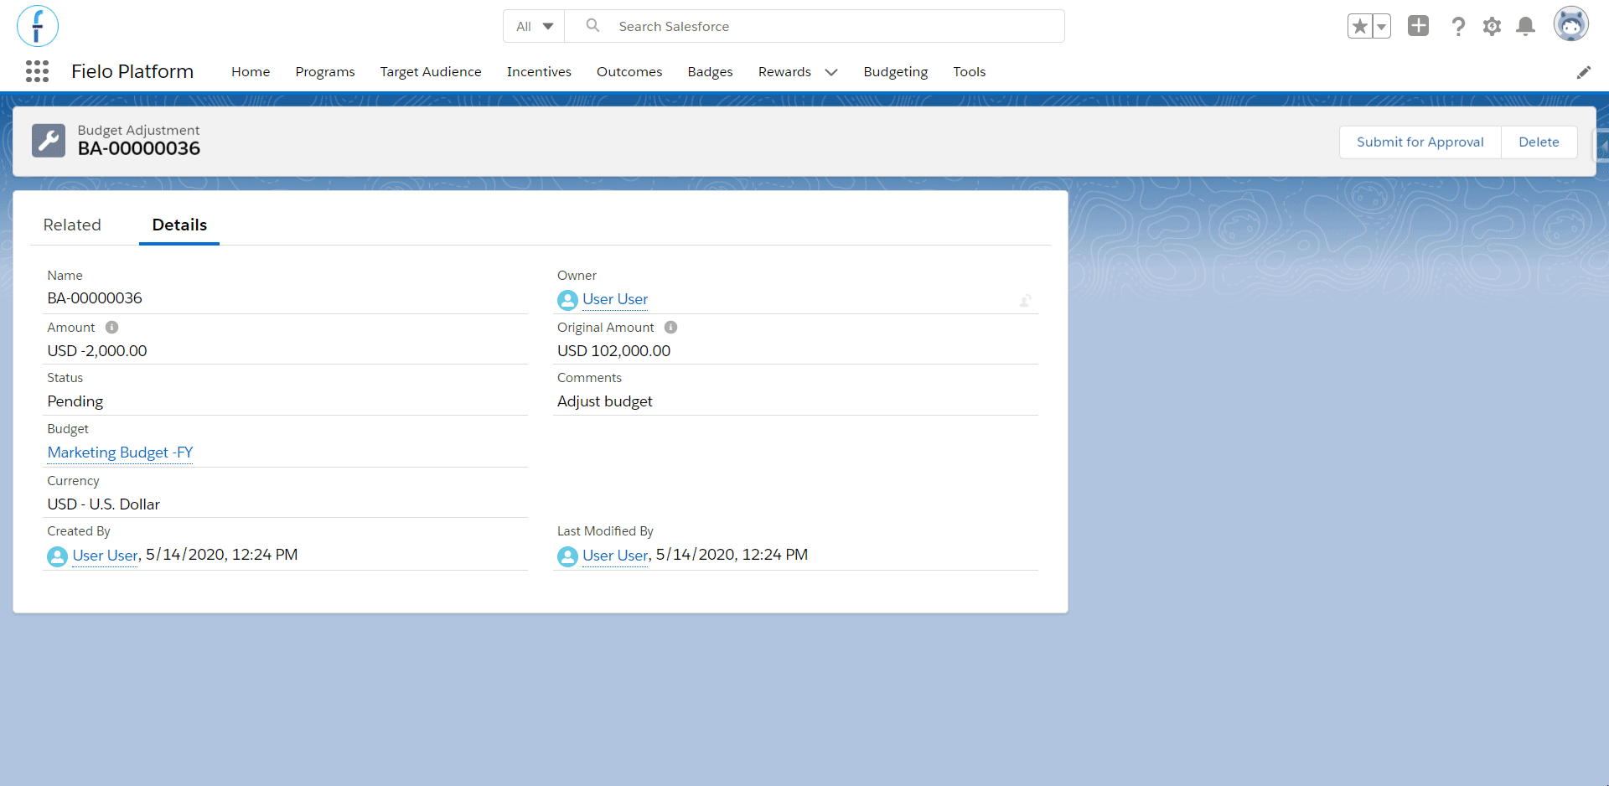Click the Change Owner icon
Viewport: 1609px width, 786px height.
pyautogui.click(x=1025, y=300)
